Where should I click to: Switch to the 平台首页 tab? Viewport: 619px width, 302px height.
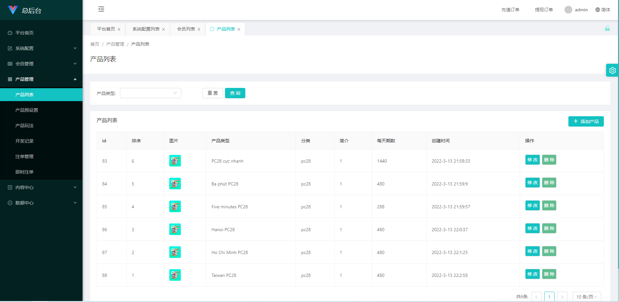point(106,29)
